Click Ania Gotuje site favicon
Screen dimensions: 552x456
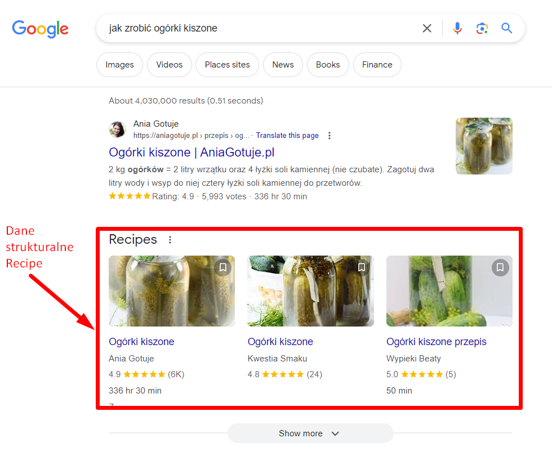117,129
